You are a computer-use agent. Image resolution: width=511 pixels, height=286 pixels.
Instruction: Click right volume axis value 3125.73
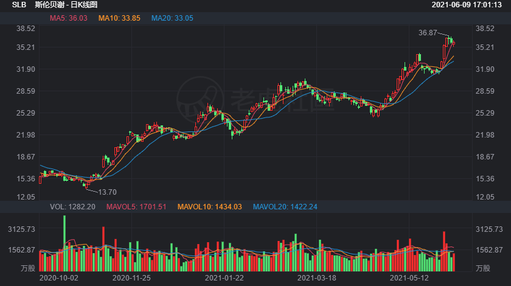[489, 229]
